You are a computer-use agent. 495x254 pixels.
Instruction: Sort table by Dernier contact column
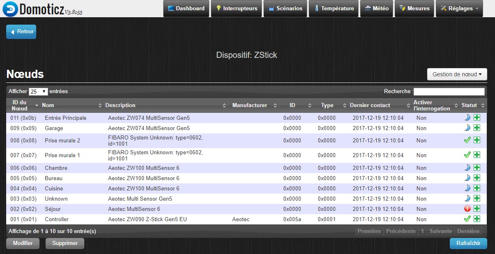[x=380, y=105]
